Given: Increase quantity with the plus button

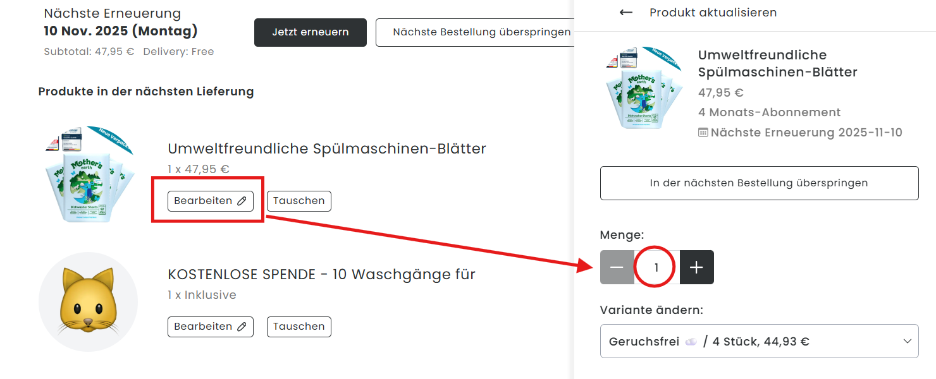Looking at the screenshot, I should tap(696, 267).
